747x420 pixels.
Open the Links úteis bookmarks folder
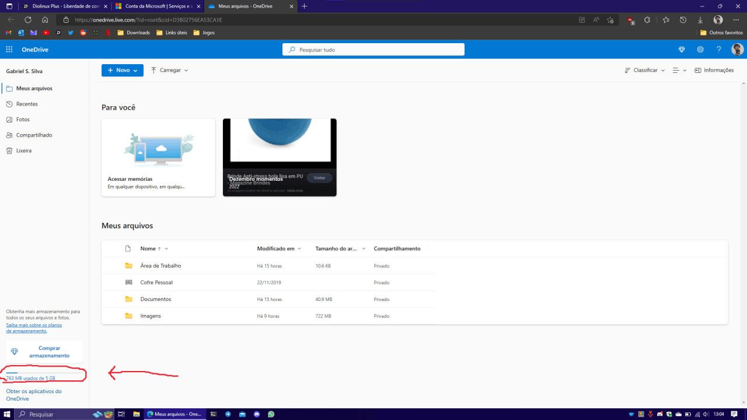(172, 33)
